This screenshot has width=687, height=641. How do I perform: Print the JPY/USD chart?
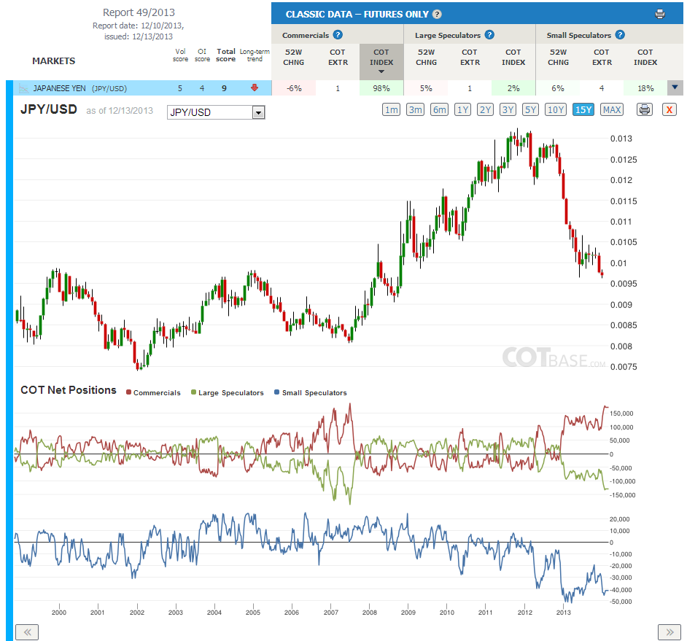pyautogui.click(x=645, y=109)
